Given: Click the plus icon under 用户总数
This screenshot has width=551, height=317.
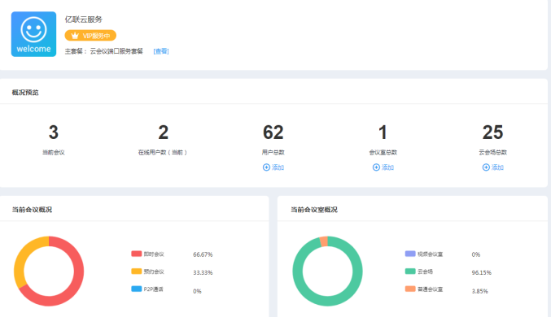Looking at the screenshot, I should click(266, 167).
